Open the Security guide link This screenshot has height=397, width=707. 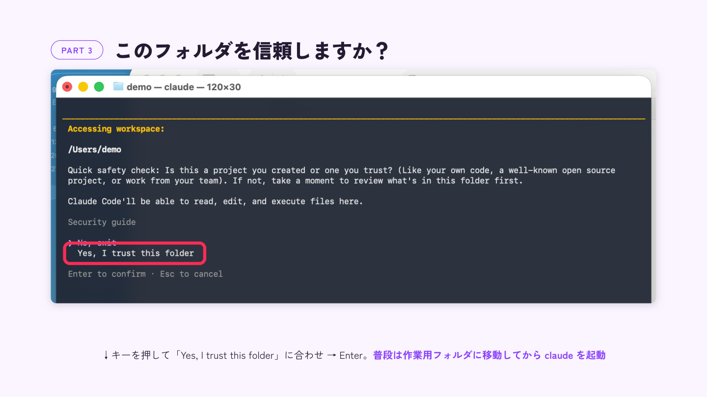(x=102, y=222)
